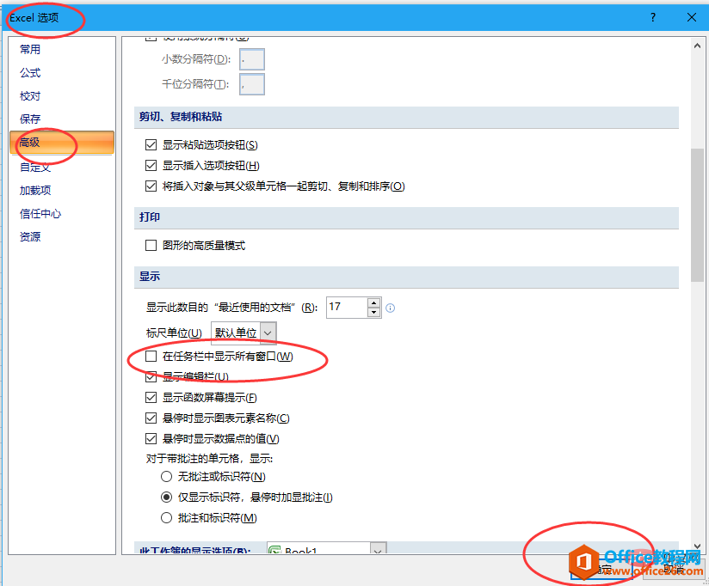Click the help question mark button
709x586 pixels.
coord(653,17)
